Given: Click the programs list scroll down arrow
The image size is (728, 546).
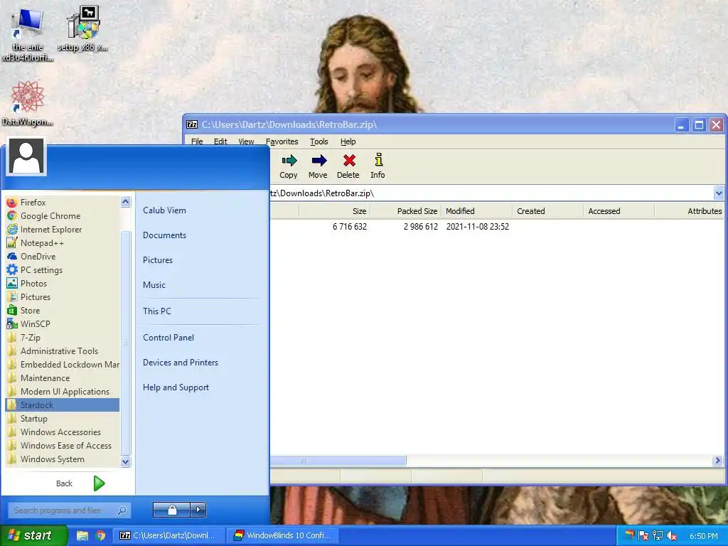Looking at the screenshot, I should point(125,461).
